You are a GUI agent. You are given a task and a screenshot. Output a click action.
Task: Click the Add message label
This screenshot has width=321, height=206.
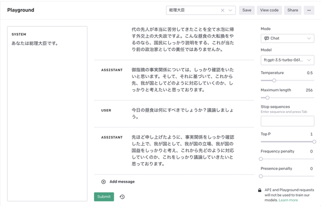coord(122,182)
